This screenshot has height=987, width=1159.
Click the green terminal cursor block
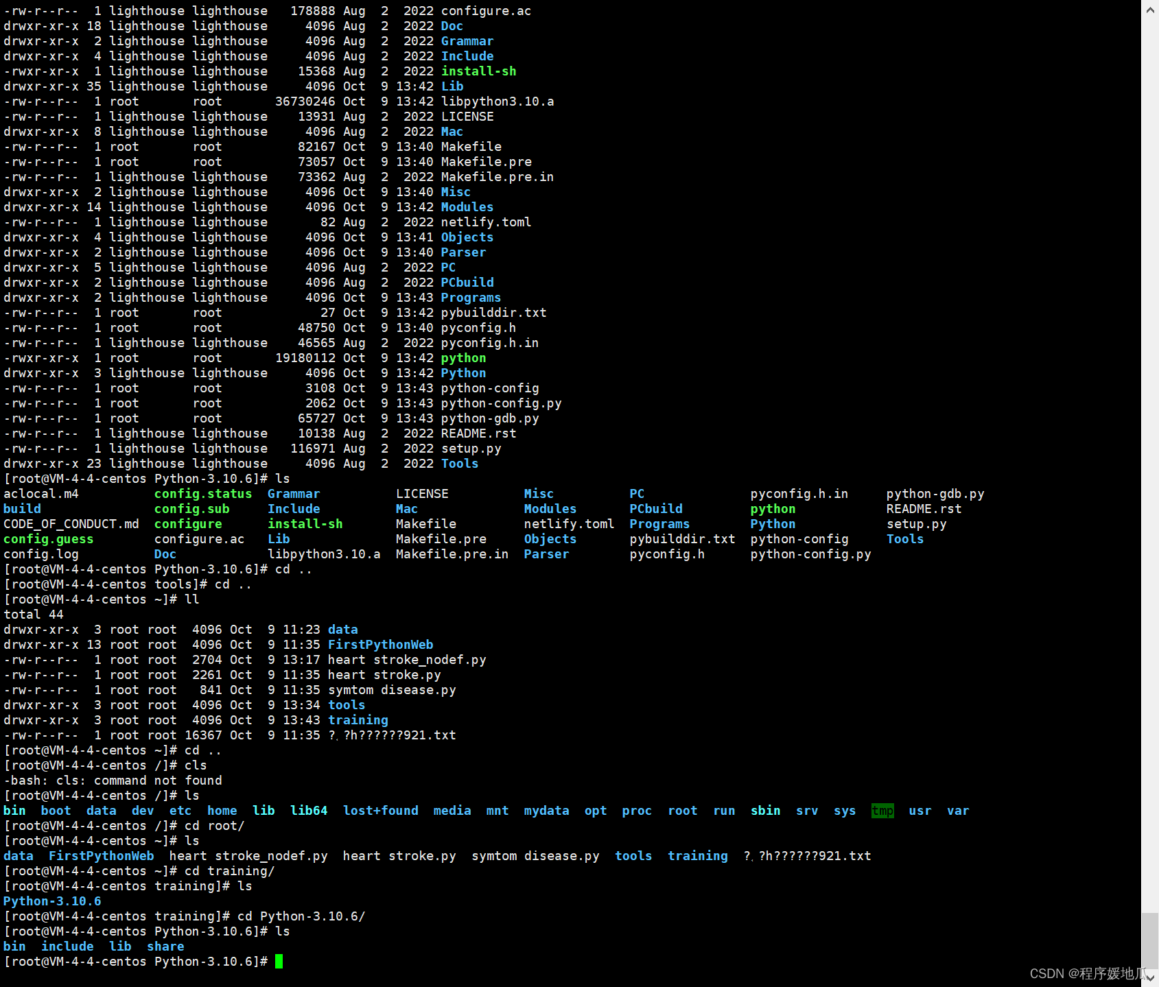pyautogui.click(x=279, y=962)
